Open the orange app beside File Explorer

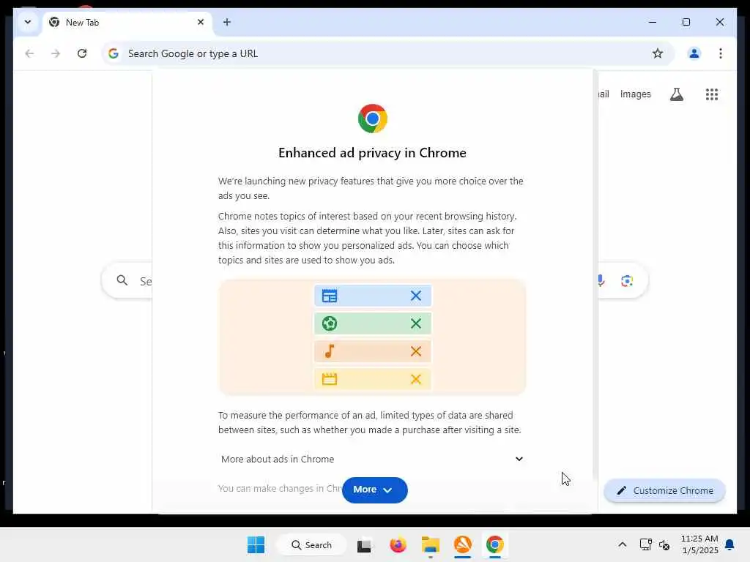pos(463,544)
